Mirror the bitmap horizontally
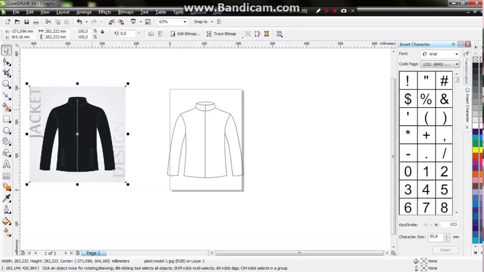 tap(151, 34)
